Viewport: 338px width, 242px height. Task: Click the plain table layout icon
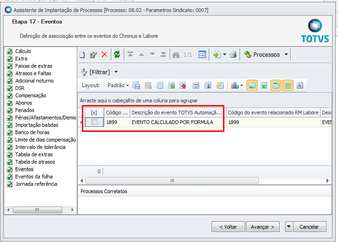(160, 86)
